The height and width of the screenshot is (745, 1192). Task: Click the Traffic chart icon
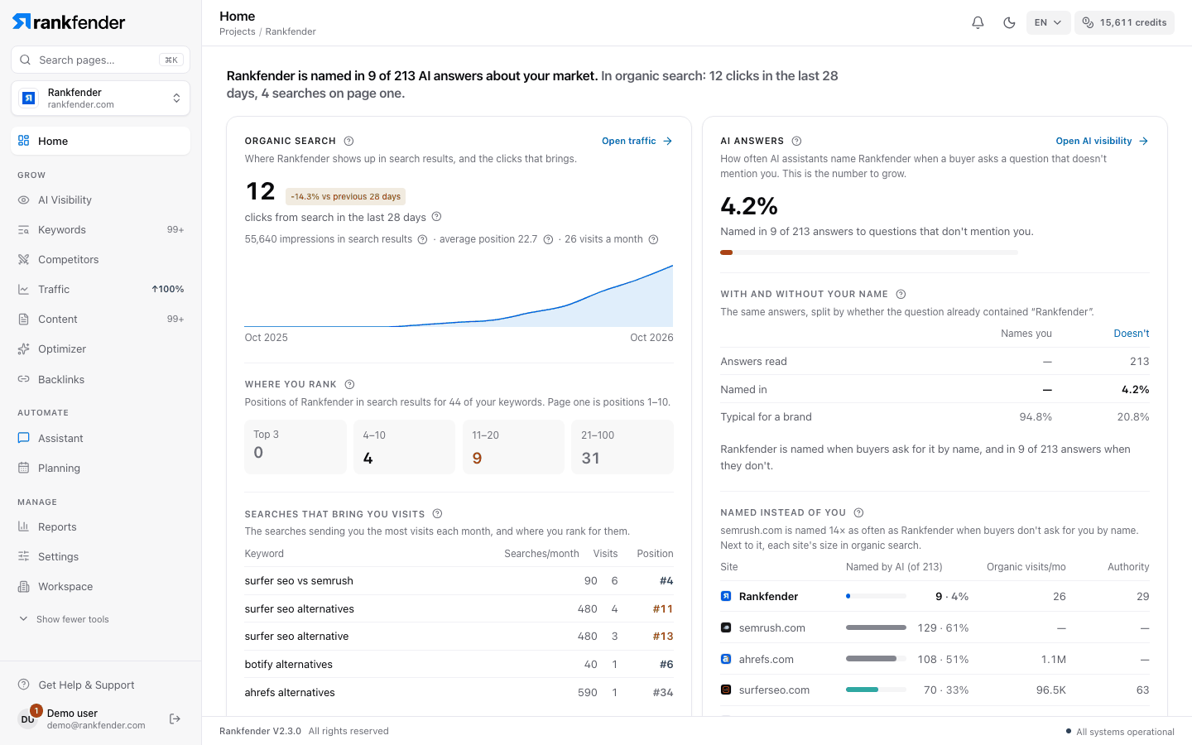click(x=23, y=290)
